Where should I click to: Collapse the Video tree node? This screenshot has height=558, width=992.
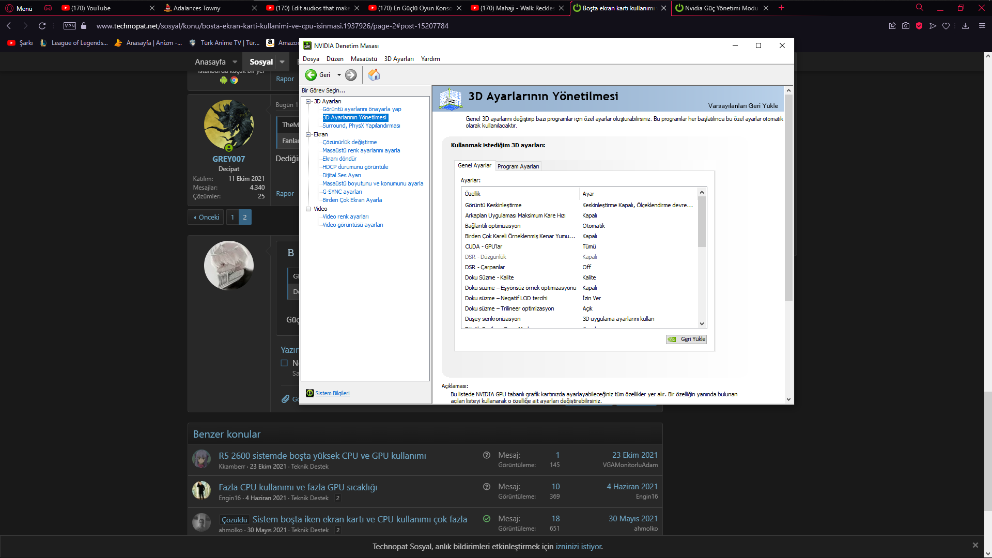[308, 209]
